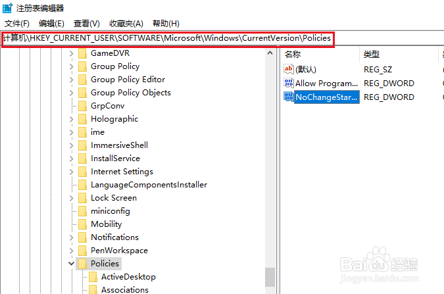Image resolution: width=444 pixels, height=294 pixels.
Task: Expand the ime key
Action: tap(71, 132)
